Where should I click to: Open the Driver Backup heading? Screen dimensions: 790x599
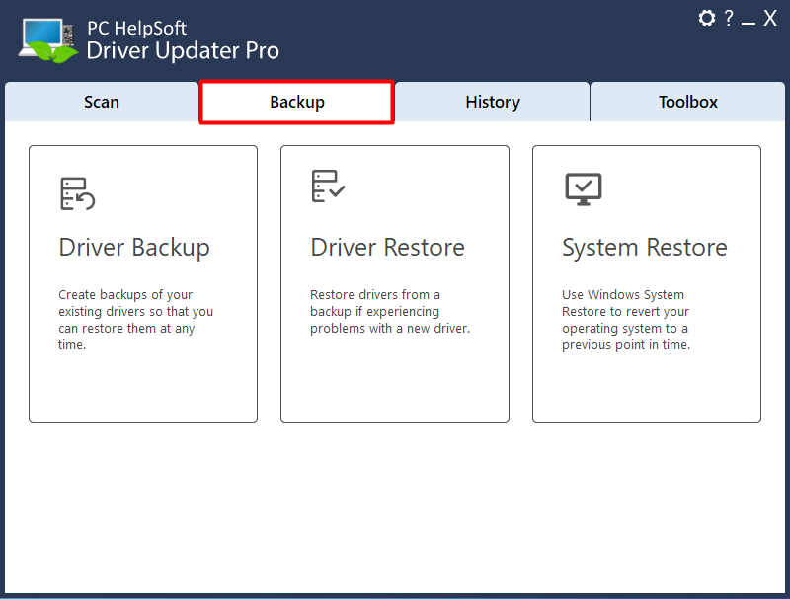pos(134,248)
